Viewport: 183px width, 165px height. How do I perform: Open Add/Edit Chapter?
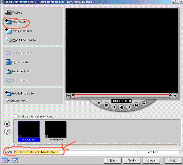20,93
